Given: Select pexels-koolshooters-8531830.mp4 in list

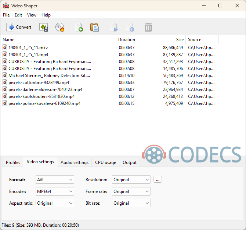Looking at the screenshot, I should coord(41,96).
